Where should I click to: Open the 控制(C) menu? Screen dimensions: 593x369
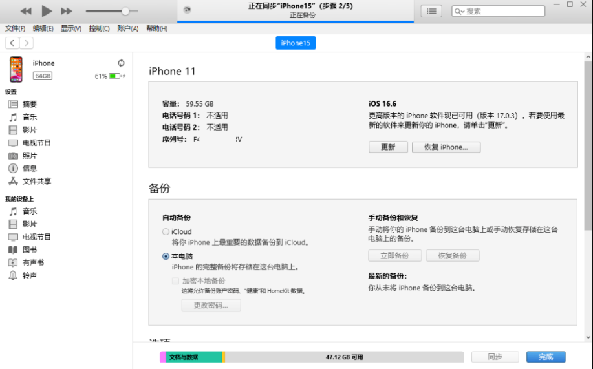(x=99, y=28)
